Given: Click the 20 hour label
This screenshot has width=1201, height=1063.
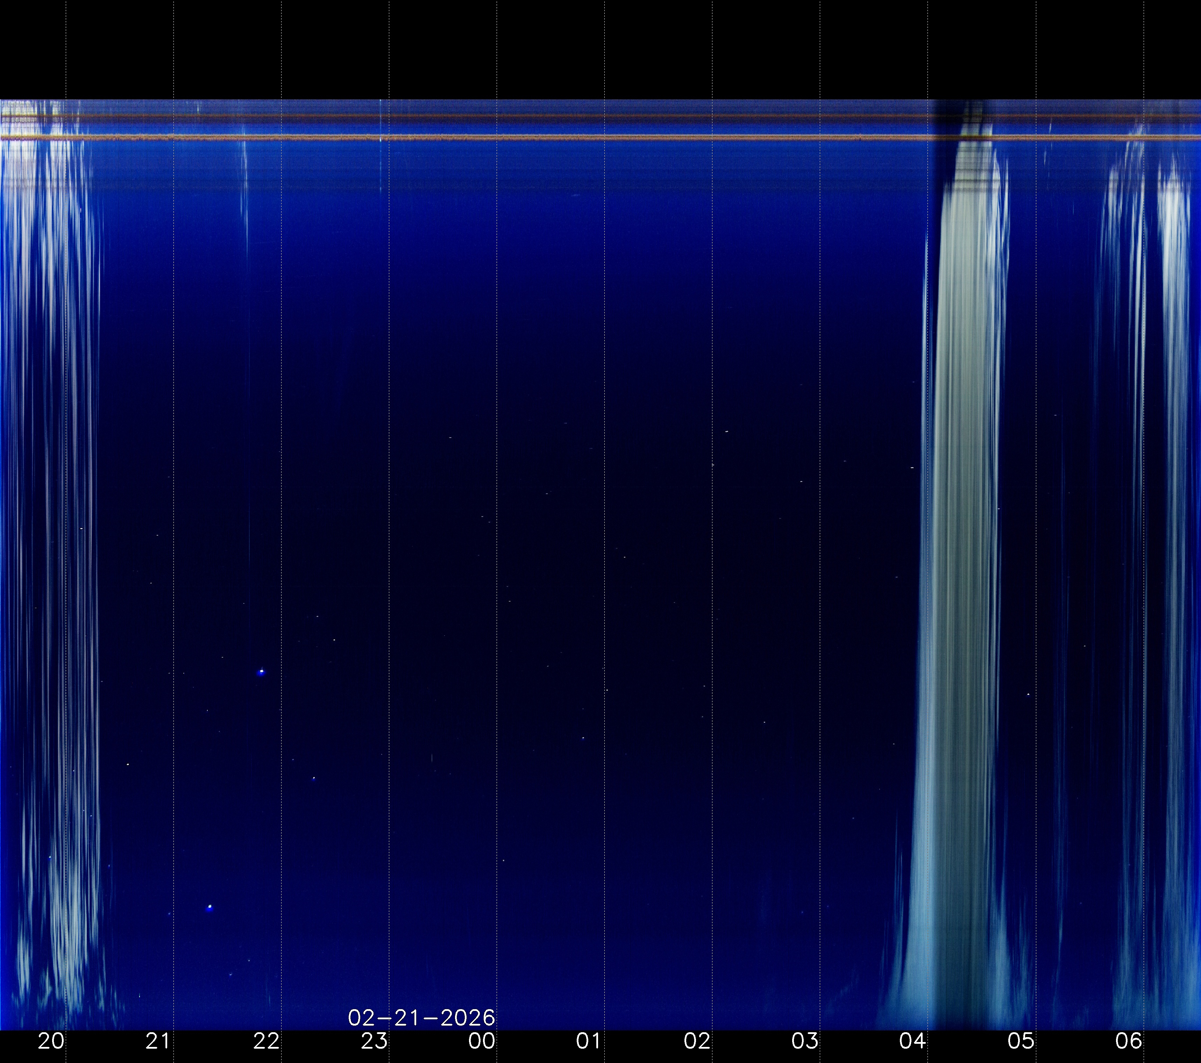Looking at the screenshot, I should pos(50,1041).
